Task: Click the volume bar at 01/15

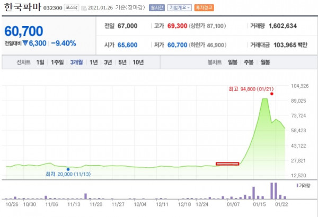Action: click(253, 193)
